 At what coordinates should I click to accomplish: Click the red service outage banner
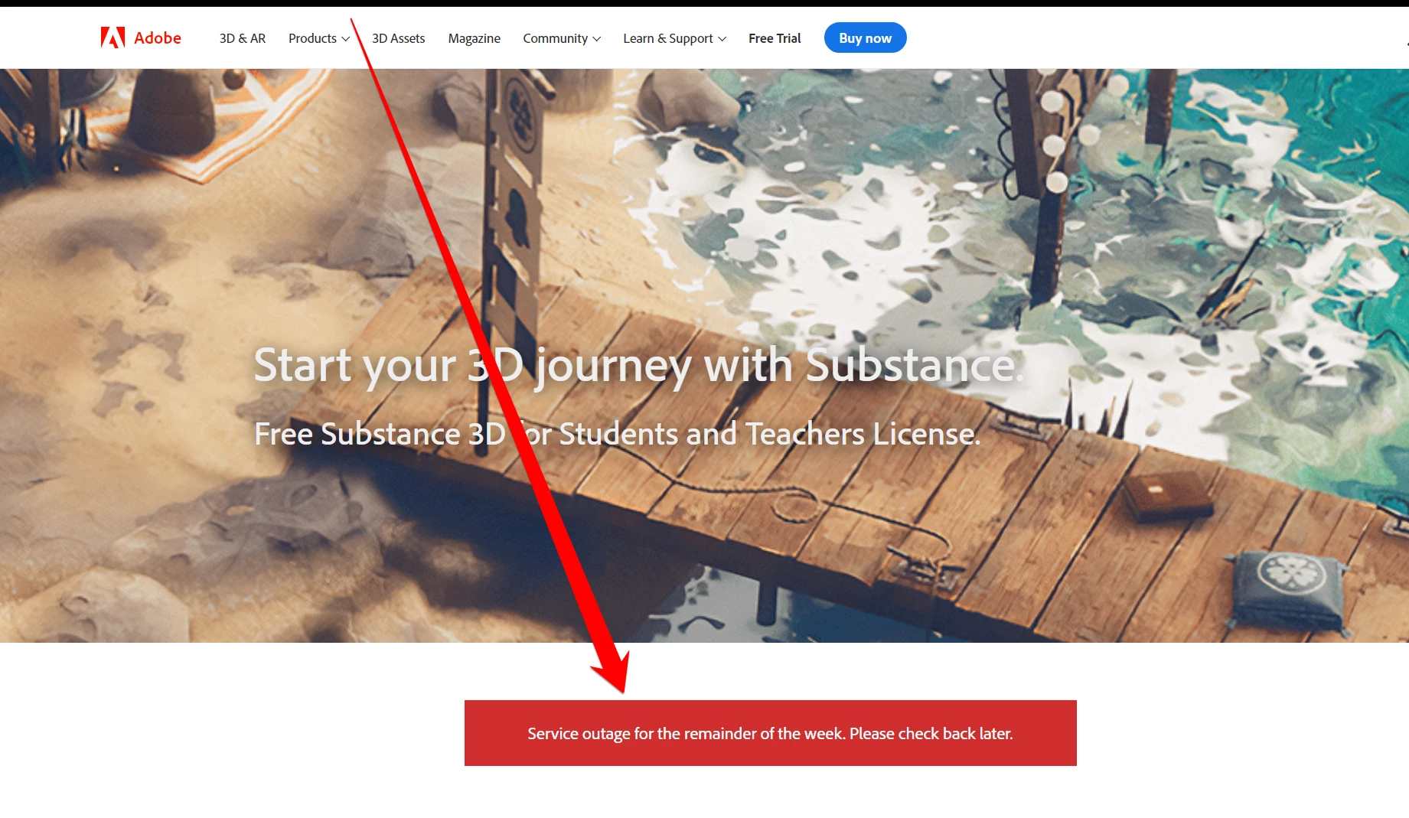(x=770, y=733)
